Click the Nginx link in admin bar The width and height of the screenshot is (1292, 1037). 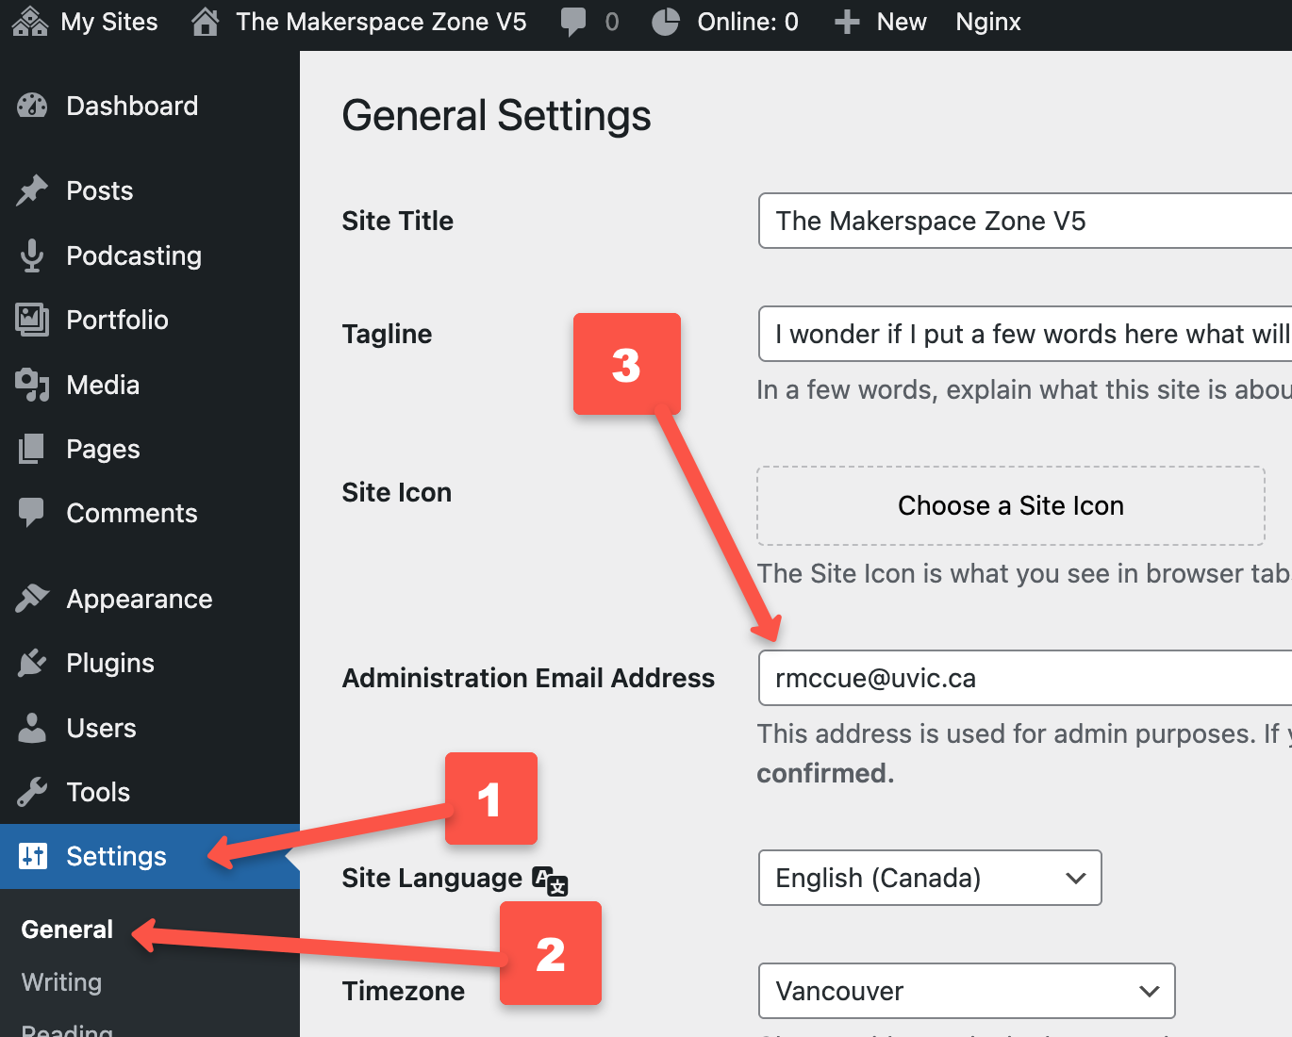coord(987,22)
